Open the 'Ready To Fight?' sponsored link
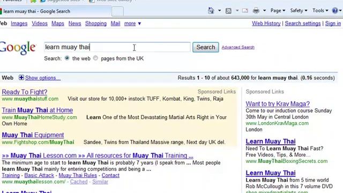 (x=25, y=92)
